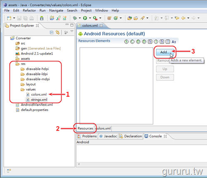Open the Navigate menu
207x178 pixels.
tap(56, 10)
